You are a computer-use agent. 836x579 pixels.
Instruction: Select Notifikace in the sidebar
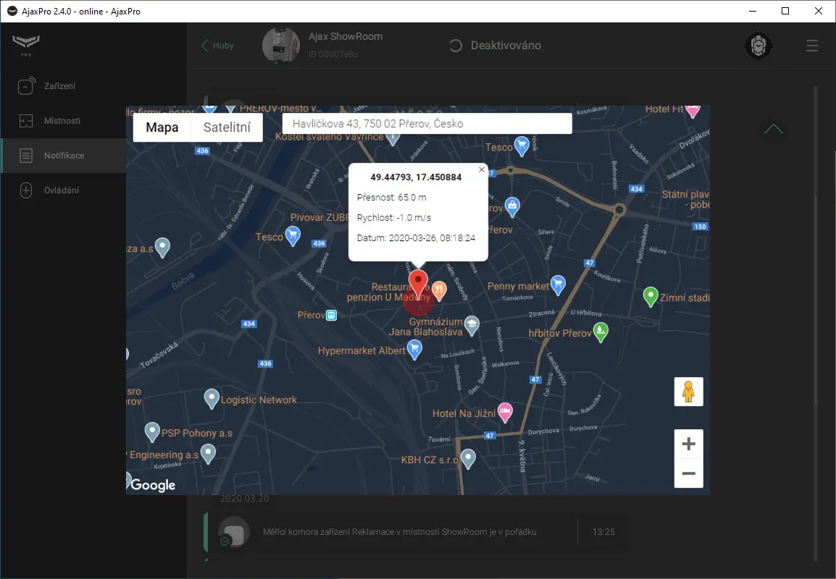pyautogui.click(x=63, y=156)
